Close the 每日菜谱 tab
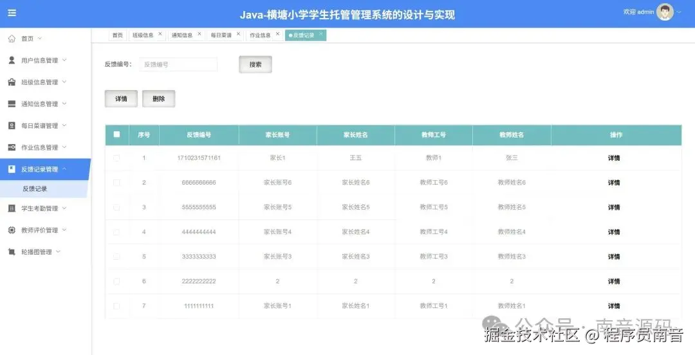This screenshot has height=355, width=695. (238, 33)
